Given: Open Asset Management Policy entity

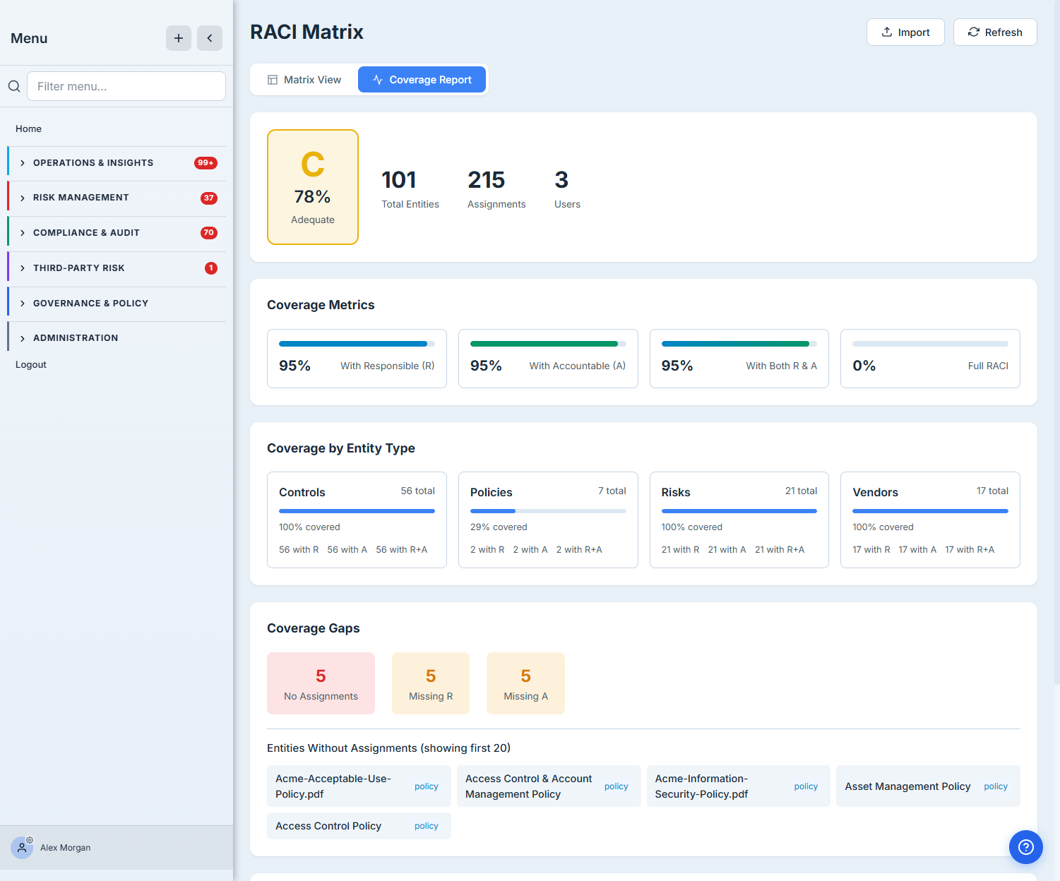Looking at the screenshot, I should (928, 786).
